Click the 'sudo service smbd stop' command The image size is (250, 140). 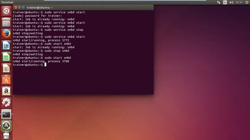[x=64, y=30]
